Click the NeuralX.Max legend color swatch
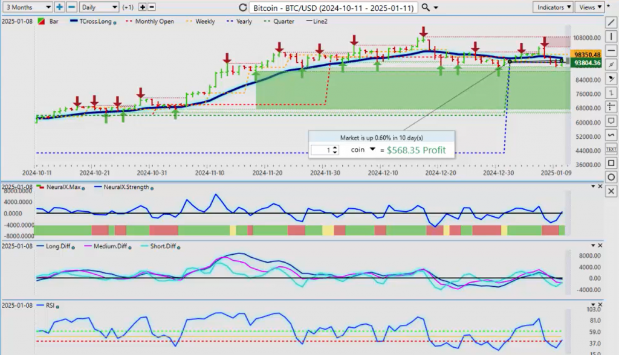 (x=41, y=187)
